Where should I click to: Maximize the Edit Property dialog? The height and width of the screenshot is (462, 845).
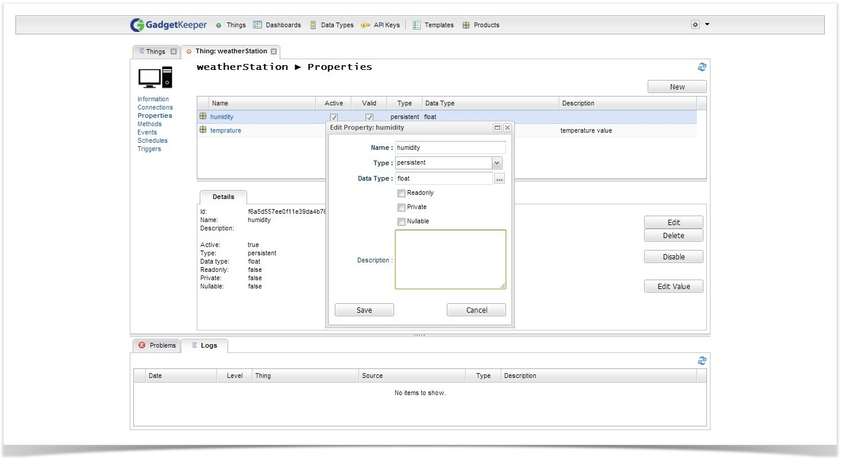coord(498,127)
